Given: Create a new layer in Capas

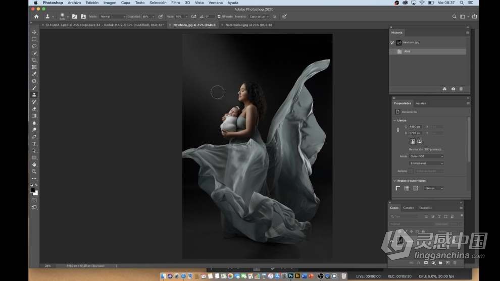Looking at the screenshot, I should tap(447, 263).
